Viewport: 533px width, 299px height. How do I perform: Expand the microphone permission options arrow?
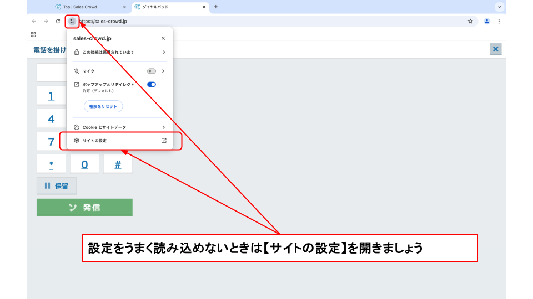tap(163, 71)
